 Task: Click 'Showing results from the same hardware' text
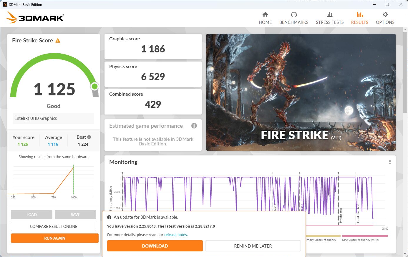54,157
